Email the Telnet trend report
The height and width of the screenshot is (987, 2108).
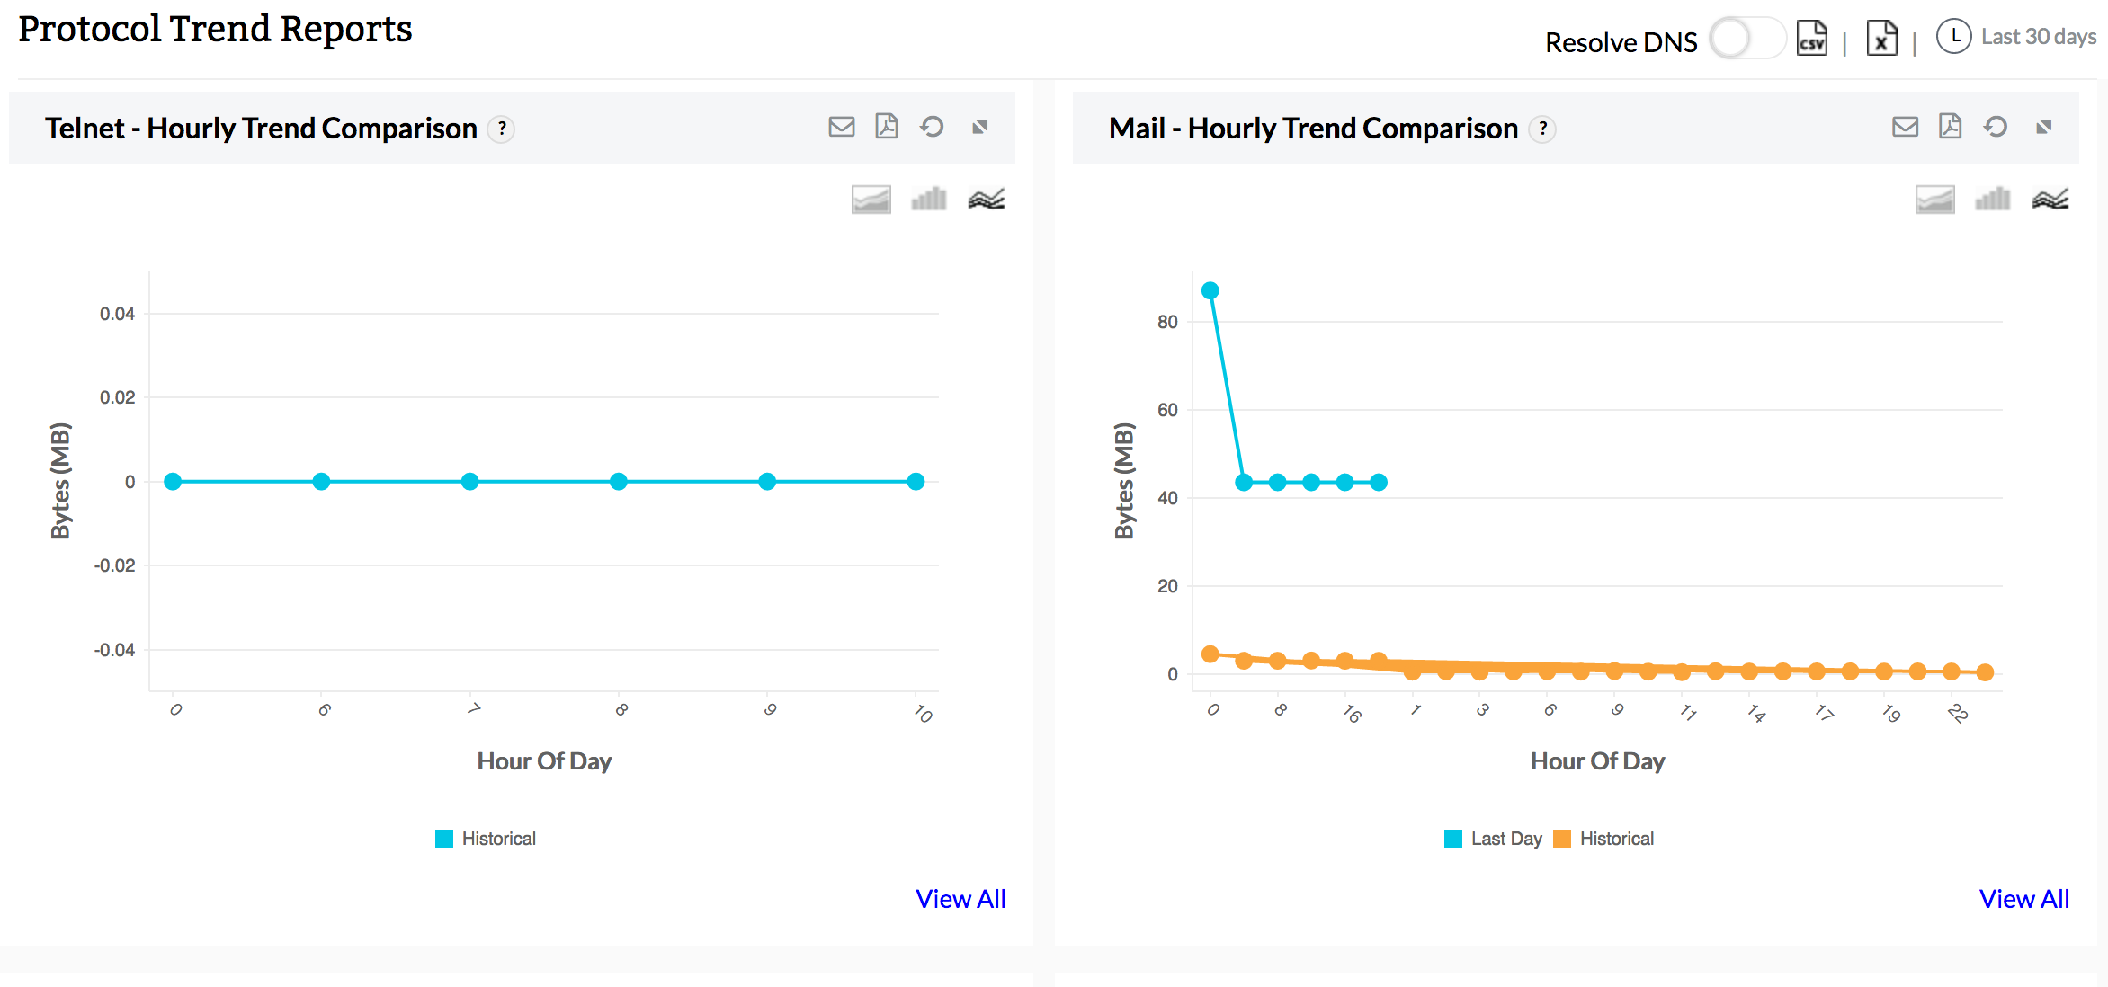pyautogui.click(x=841, y=127)
